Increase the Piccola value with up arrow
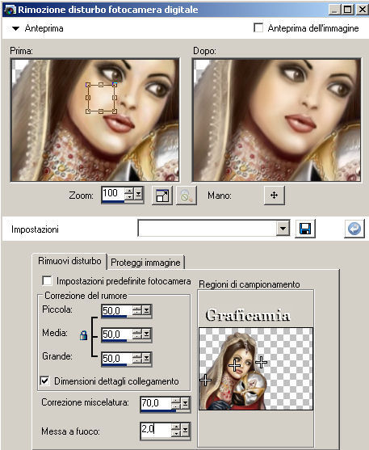The width and height of the screenshot is (369, 450). 137,307
